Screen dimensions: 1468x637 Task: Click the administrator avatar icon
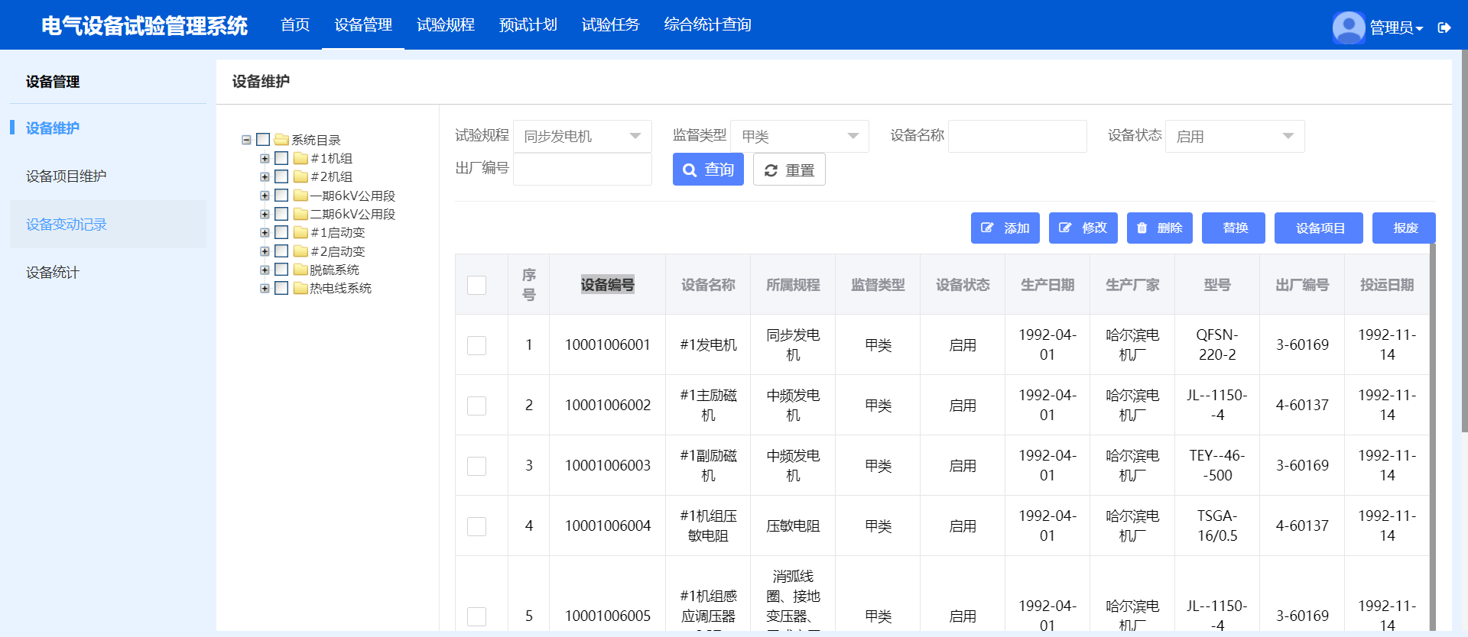pos(1349,27)
